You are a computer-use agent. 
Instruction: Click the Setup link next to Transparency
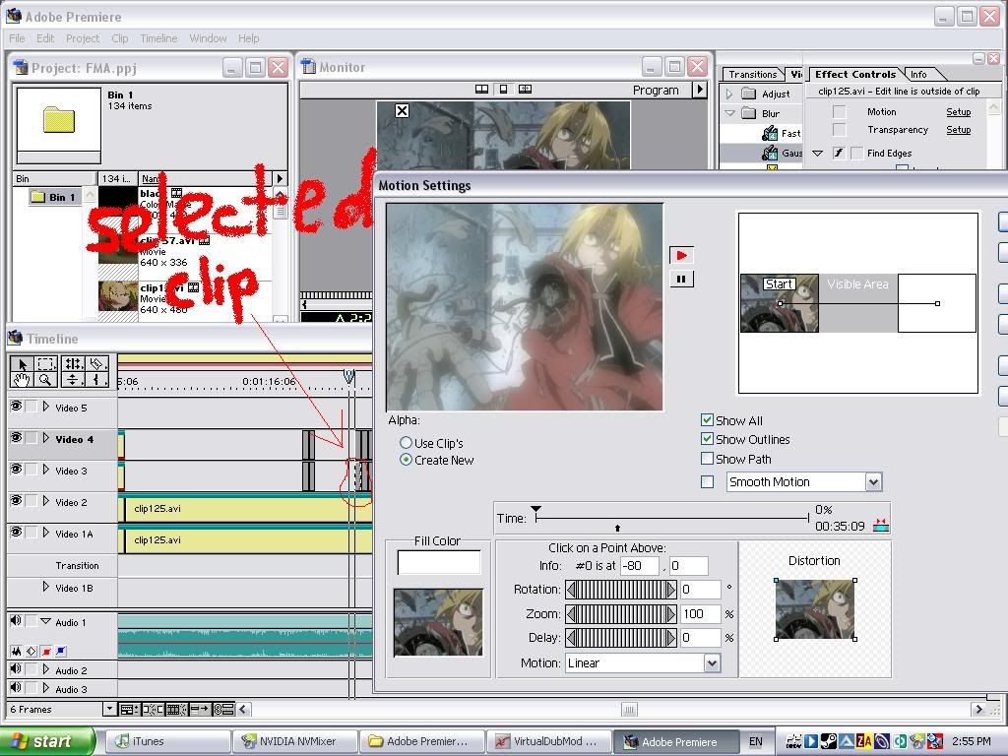(958, 130)
